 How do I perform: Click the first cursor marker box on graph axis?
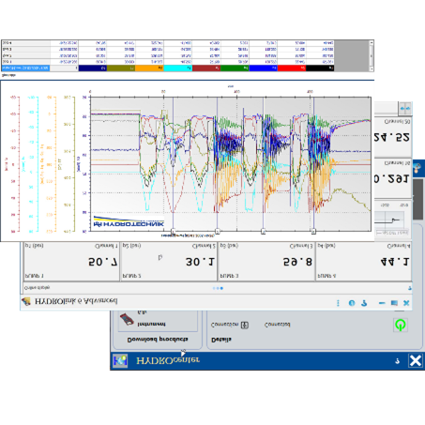pyautogui.click(x=173, y=232)
